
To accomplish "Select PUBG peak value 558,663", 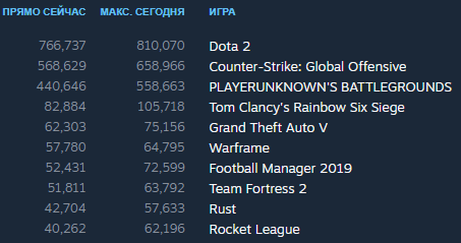I will coord(161,86).
